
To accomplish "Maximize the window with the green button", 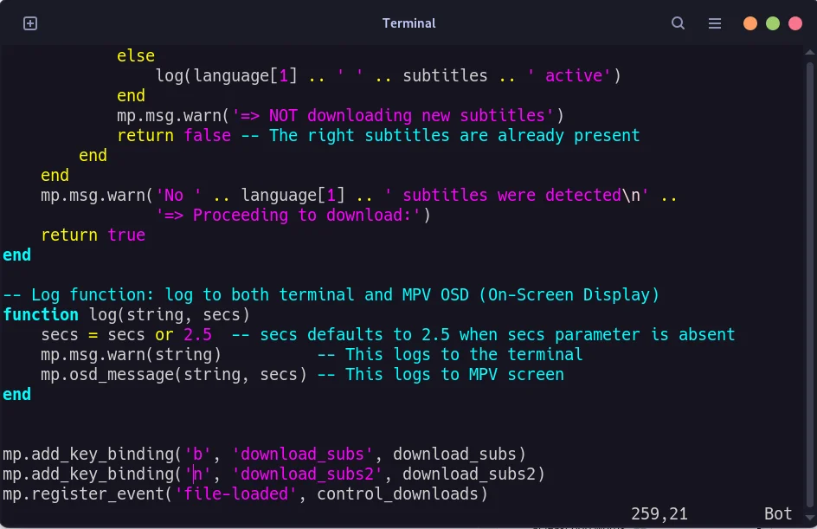I will pos(773,23).
